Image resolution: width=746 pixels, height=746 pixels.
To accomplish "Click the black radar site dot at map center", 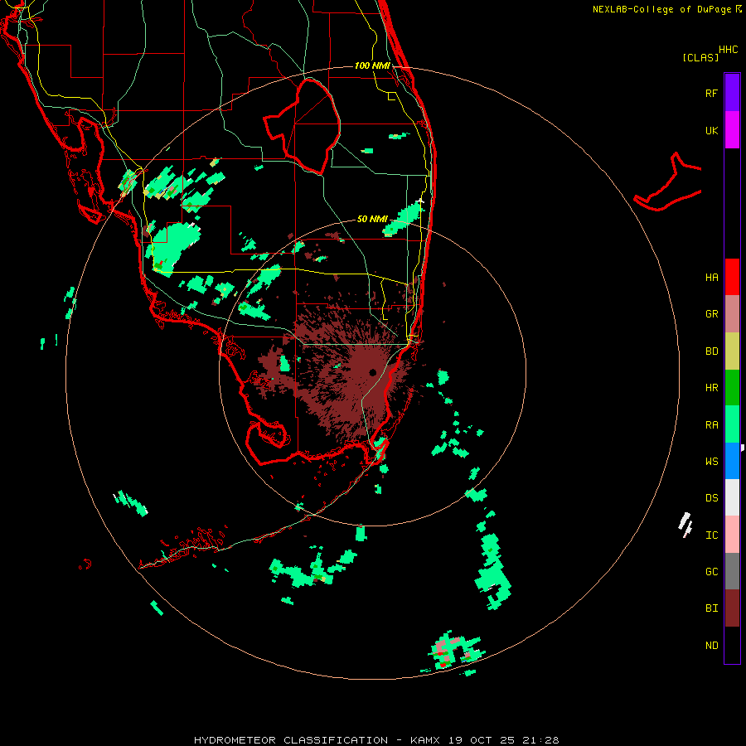I will click(372, 372).
